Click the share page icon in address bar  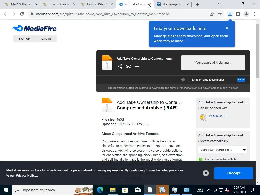coord(212,14)
